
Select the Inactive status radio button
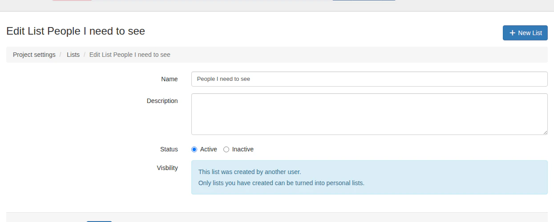[x=226, y=150]
